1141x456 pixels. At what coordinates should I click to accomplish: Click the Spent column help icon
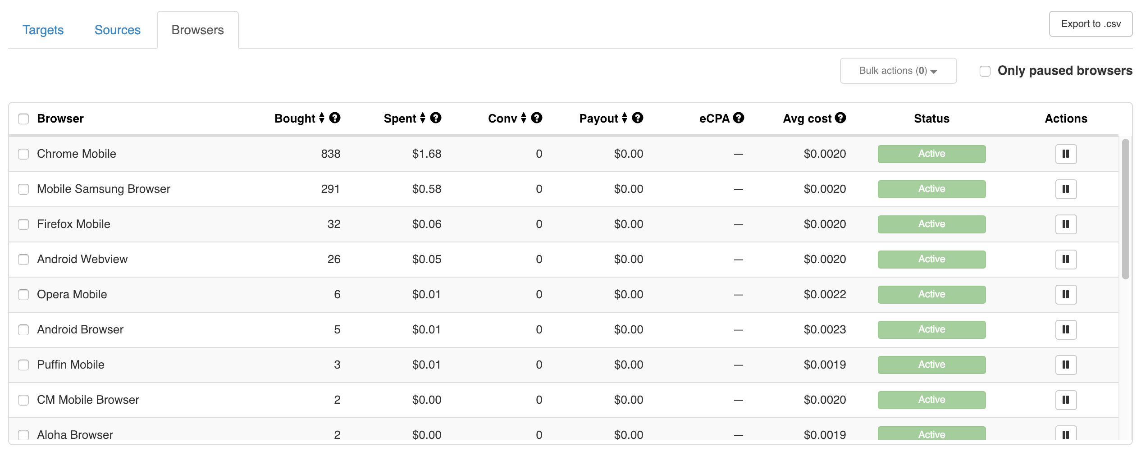pos(435,118)
